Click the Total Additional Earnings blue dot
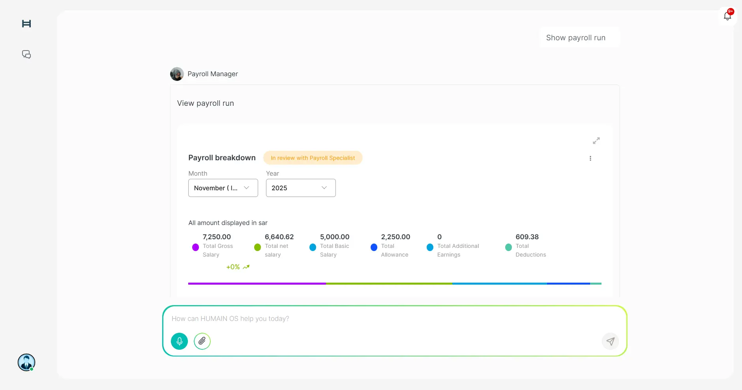Image resolution: width=742 pixels, height=390 pixels. [430, 247]
